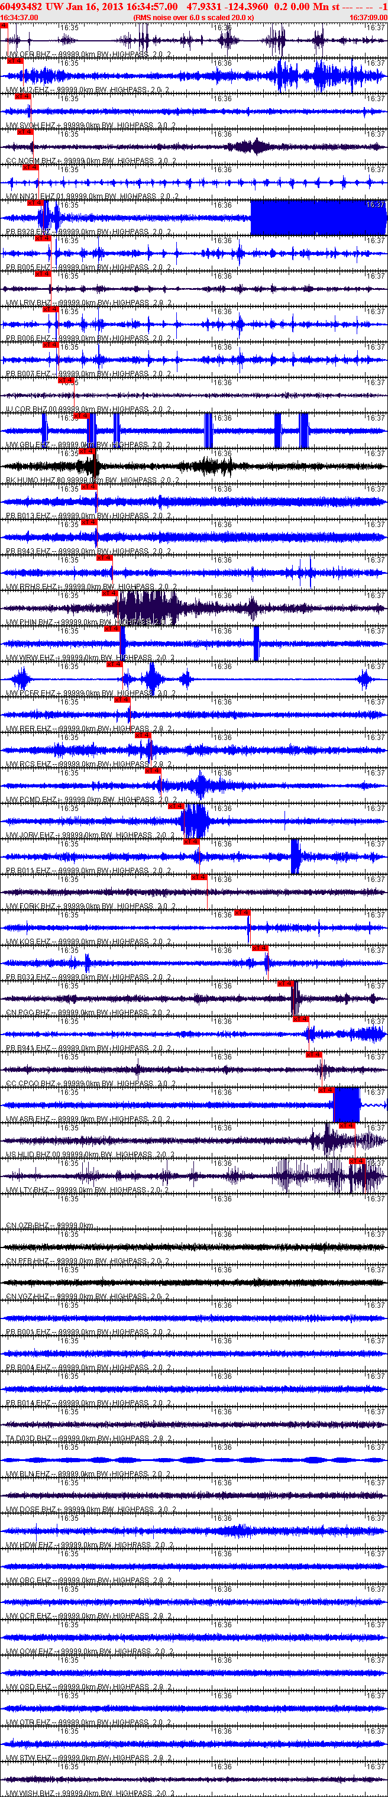Select the 'CC NORM BHZ' station label
This screenshot has height=1797, width=388.
click(31, 160)
